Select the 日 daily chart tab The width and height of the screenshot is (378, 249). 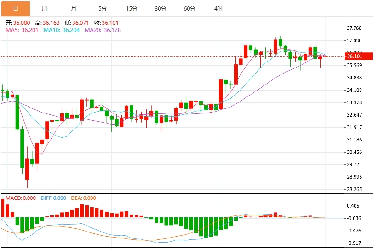[16, 9]
